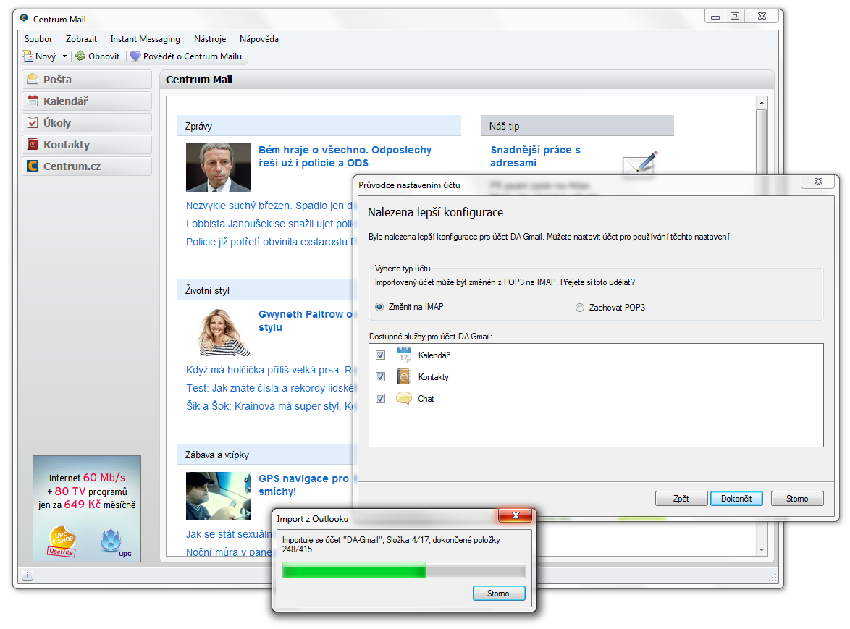Click the info icon in the status bar

[28, 575]
